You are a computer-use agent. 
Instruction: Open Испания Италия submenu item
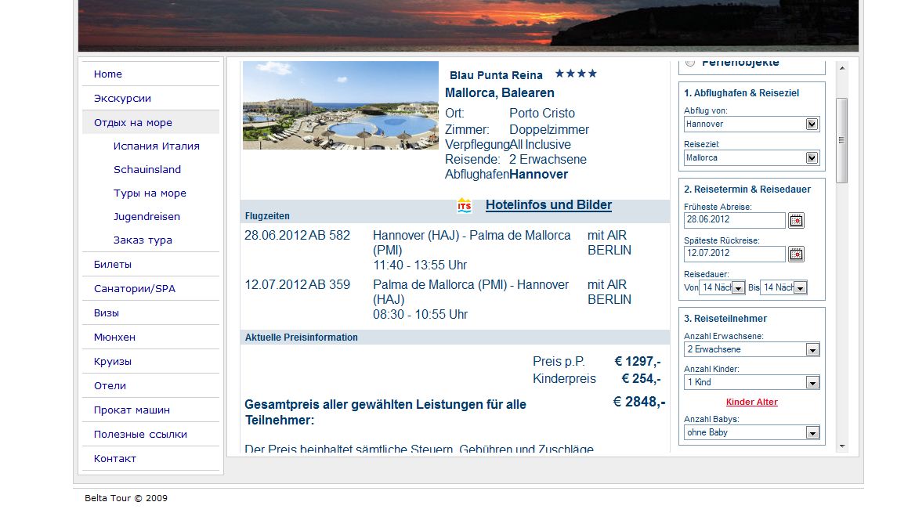coord(156,146)
